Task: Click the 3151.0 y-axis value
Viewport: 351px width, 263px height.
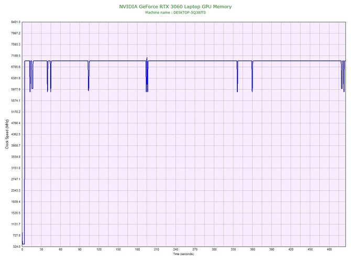Action: [16, 168]
